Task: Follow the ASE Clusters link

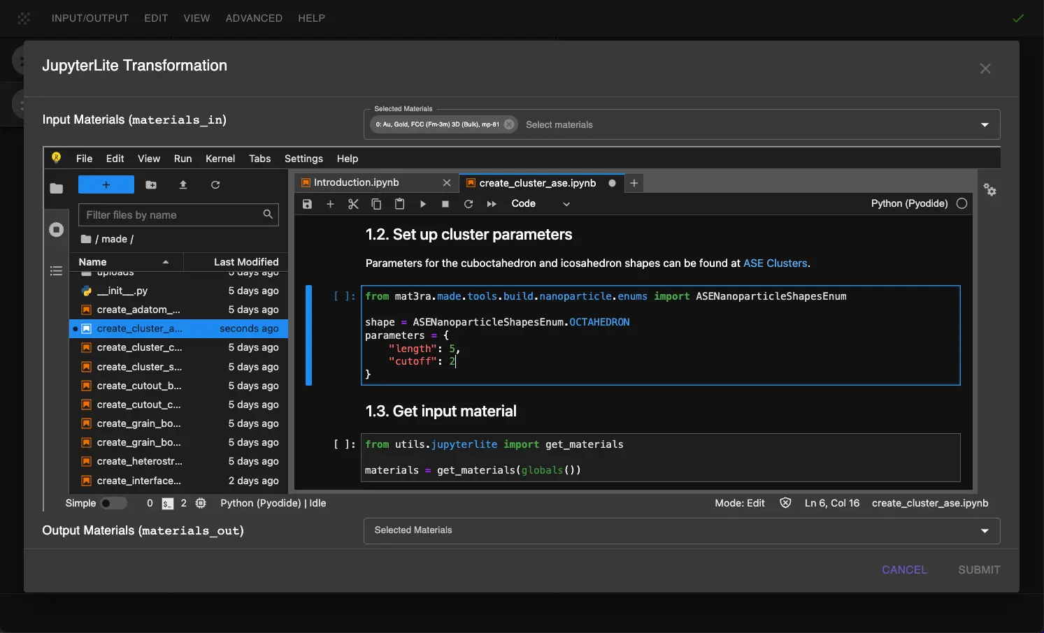Action: [775, 263]
